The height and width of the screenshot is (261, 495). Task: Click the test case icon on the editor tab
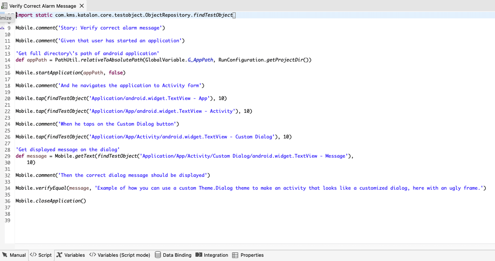coord(4,6)
